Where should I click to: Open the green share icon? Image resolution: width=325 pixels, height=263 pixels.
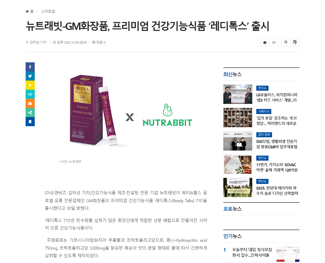[x=30, y=112]
